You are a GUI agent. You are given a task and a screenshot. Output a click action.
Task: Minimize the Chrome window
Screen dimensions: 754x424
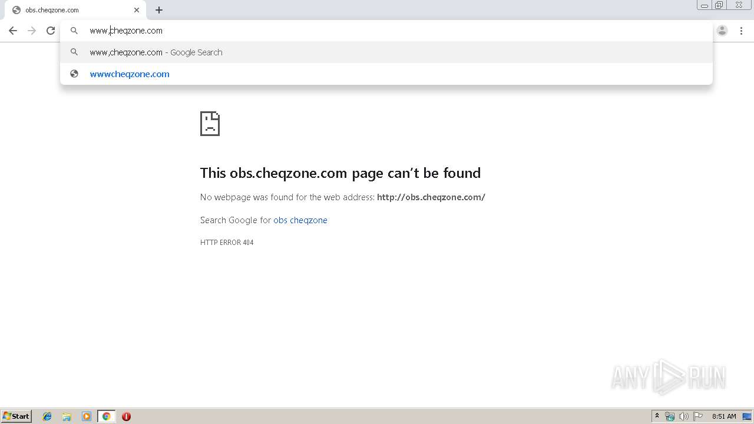[x=705, y=5]
